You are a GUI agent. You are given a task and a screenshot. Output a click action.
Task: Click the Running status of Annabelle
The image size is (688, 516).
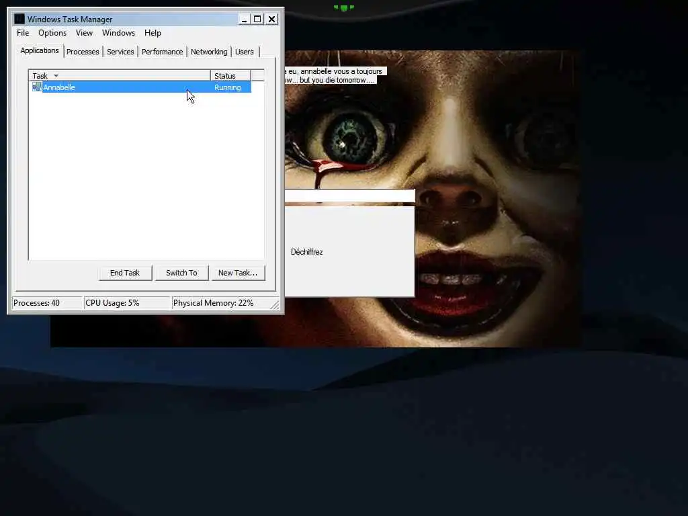click(227, 87)
